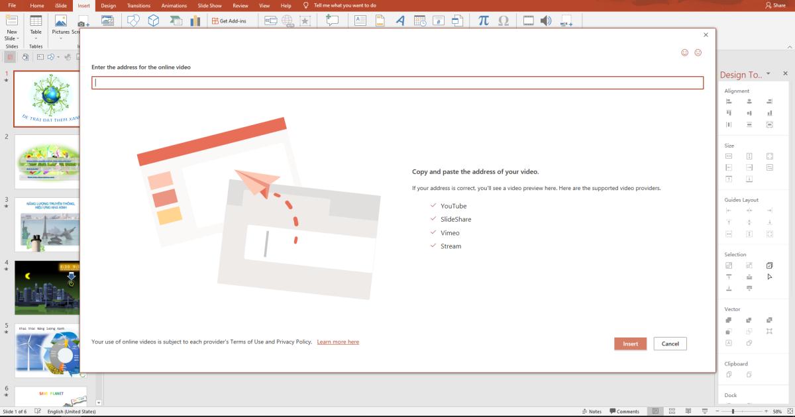
Task: Select the Insert Audio speaker icon
Action: (x=547, y=21)
